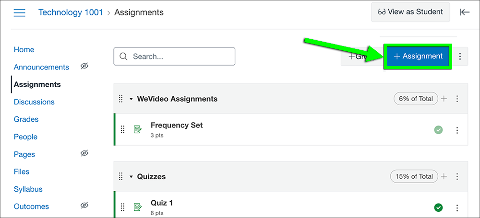Click View as Student button
Image resolution: width=480 pixels, height=218 pixels.
[x=410, y=12]
